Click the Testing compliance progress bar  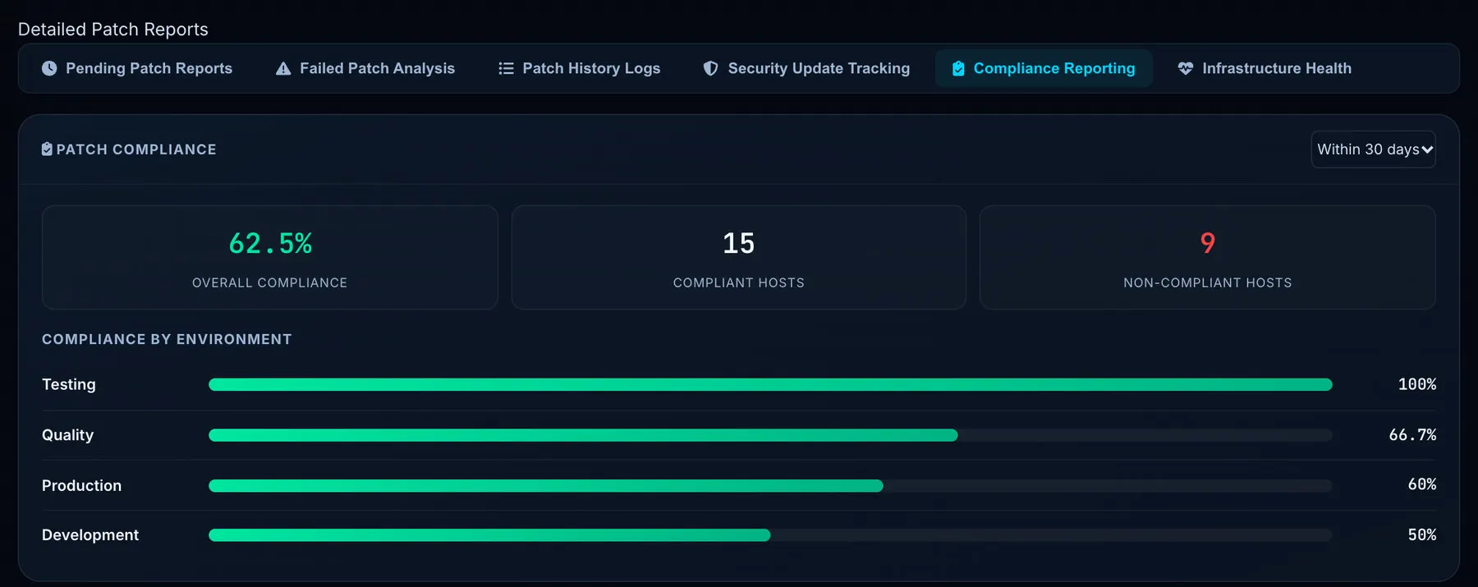tap(770, 384)
